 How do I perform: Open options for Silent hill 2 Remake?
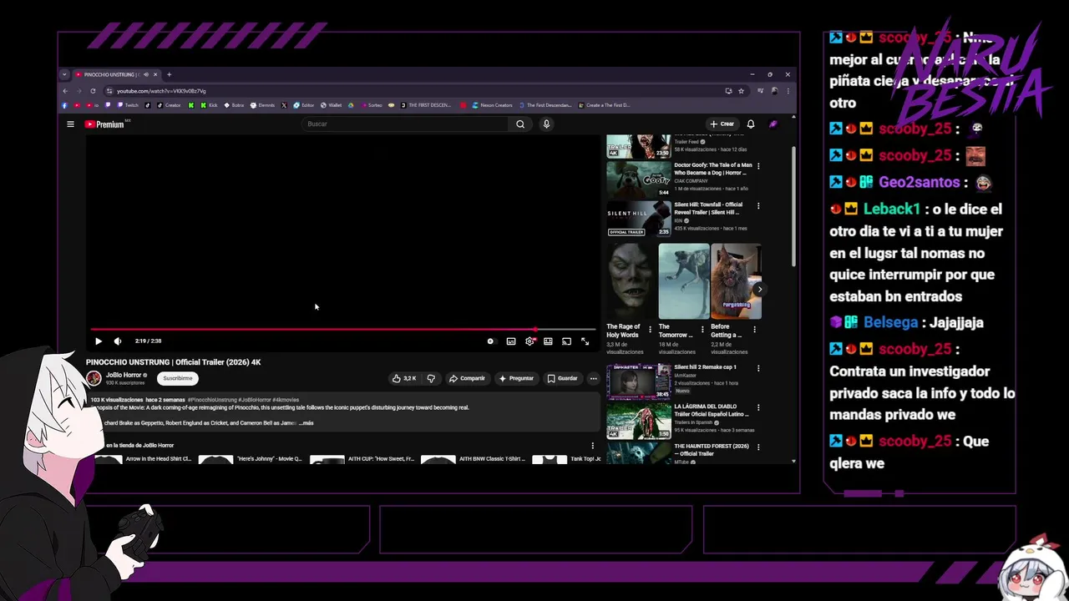[758, 368]
